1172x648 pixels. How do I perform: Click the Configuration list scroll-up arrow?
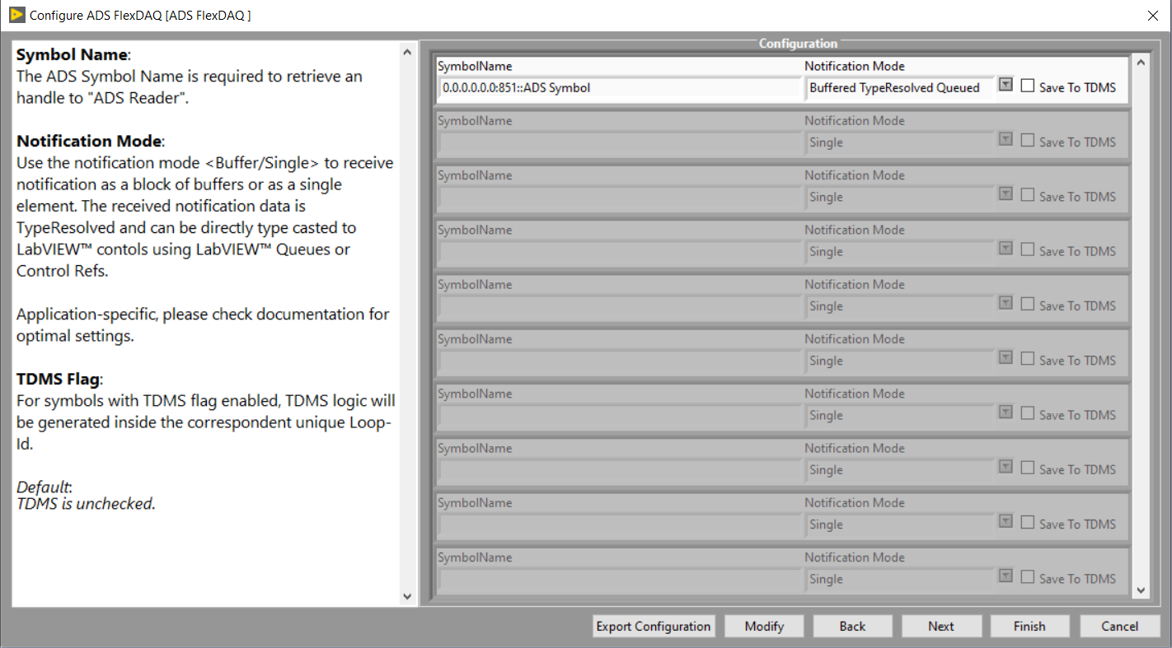coord(1141,63)
